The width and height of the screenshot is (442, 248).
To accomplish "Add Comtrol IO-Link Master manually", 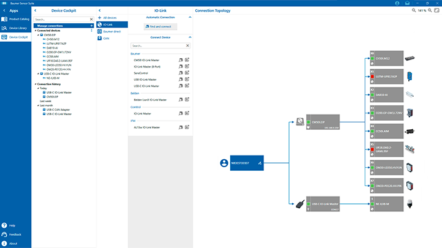I will tap(187, 113).
